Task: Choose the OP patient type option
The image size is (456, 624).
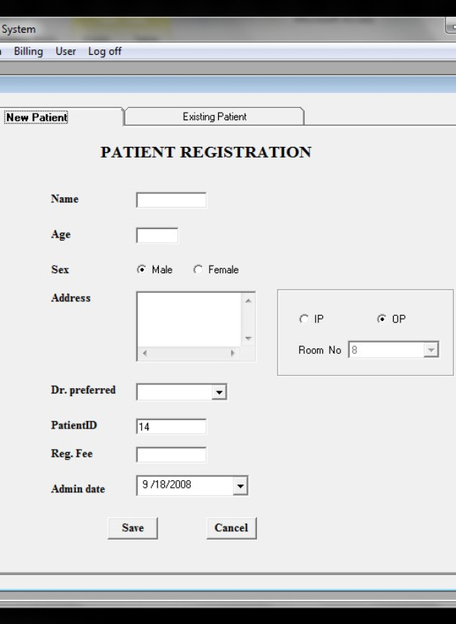Action: click(382, 320)
